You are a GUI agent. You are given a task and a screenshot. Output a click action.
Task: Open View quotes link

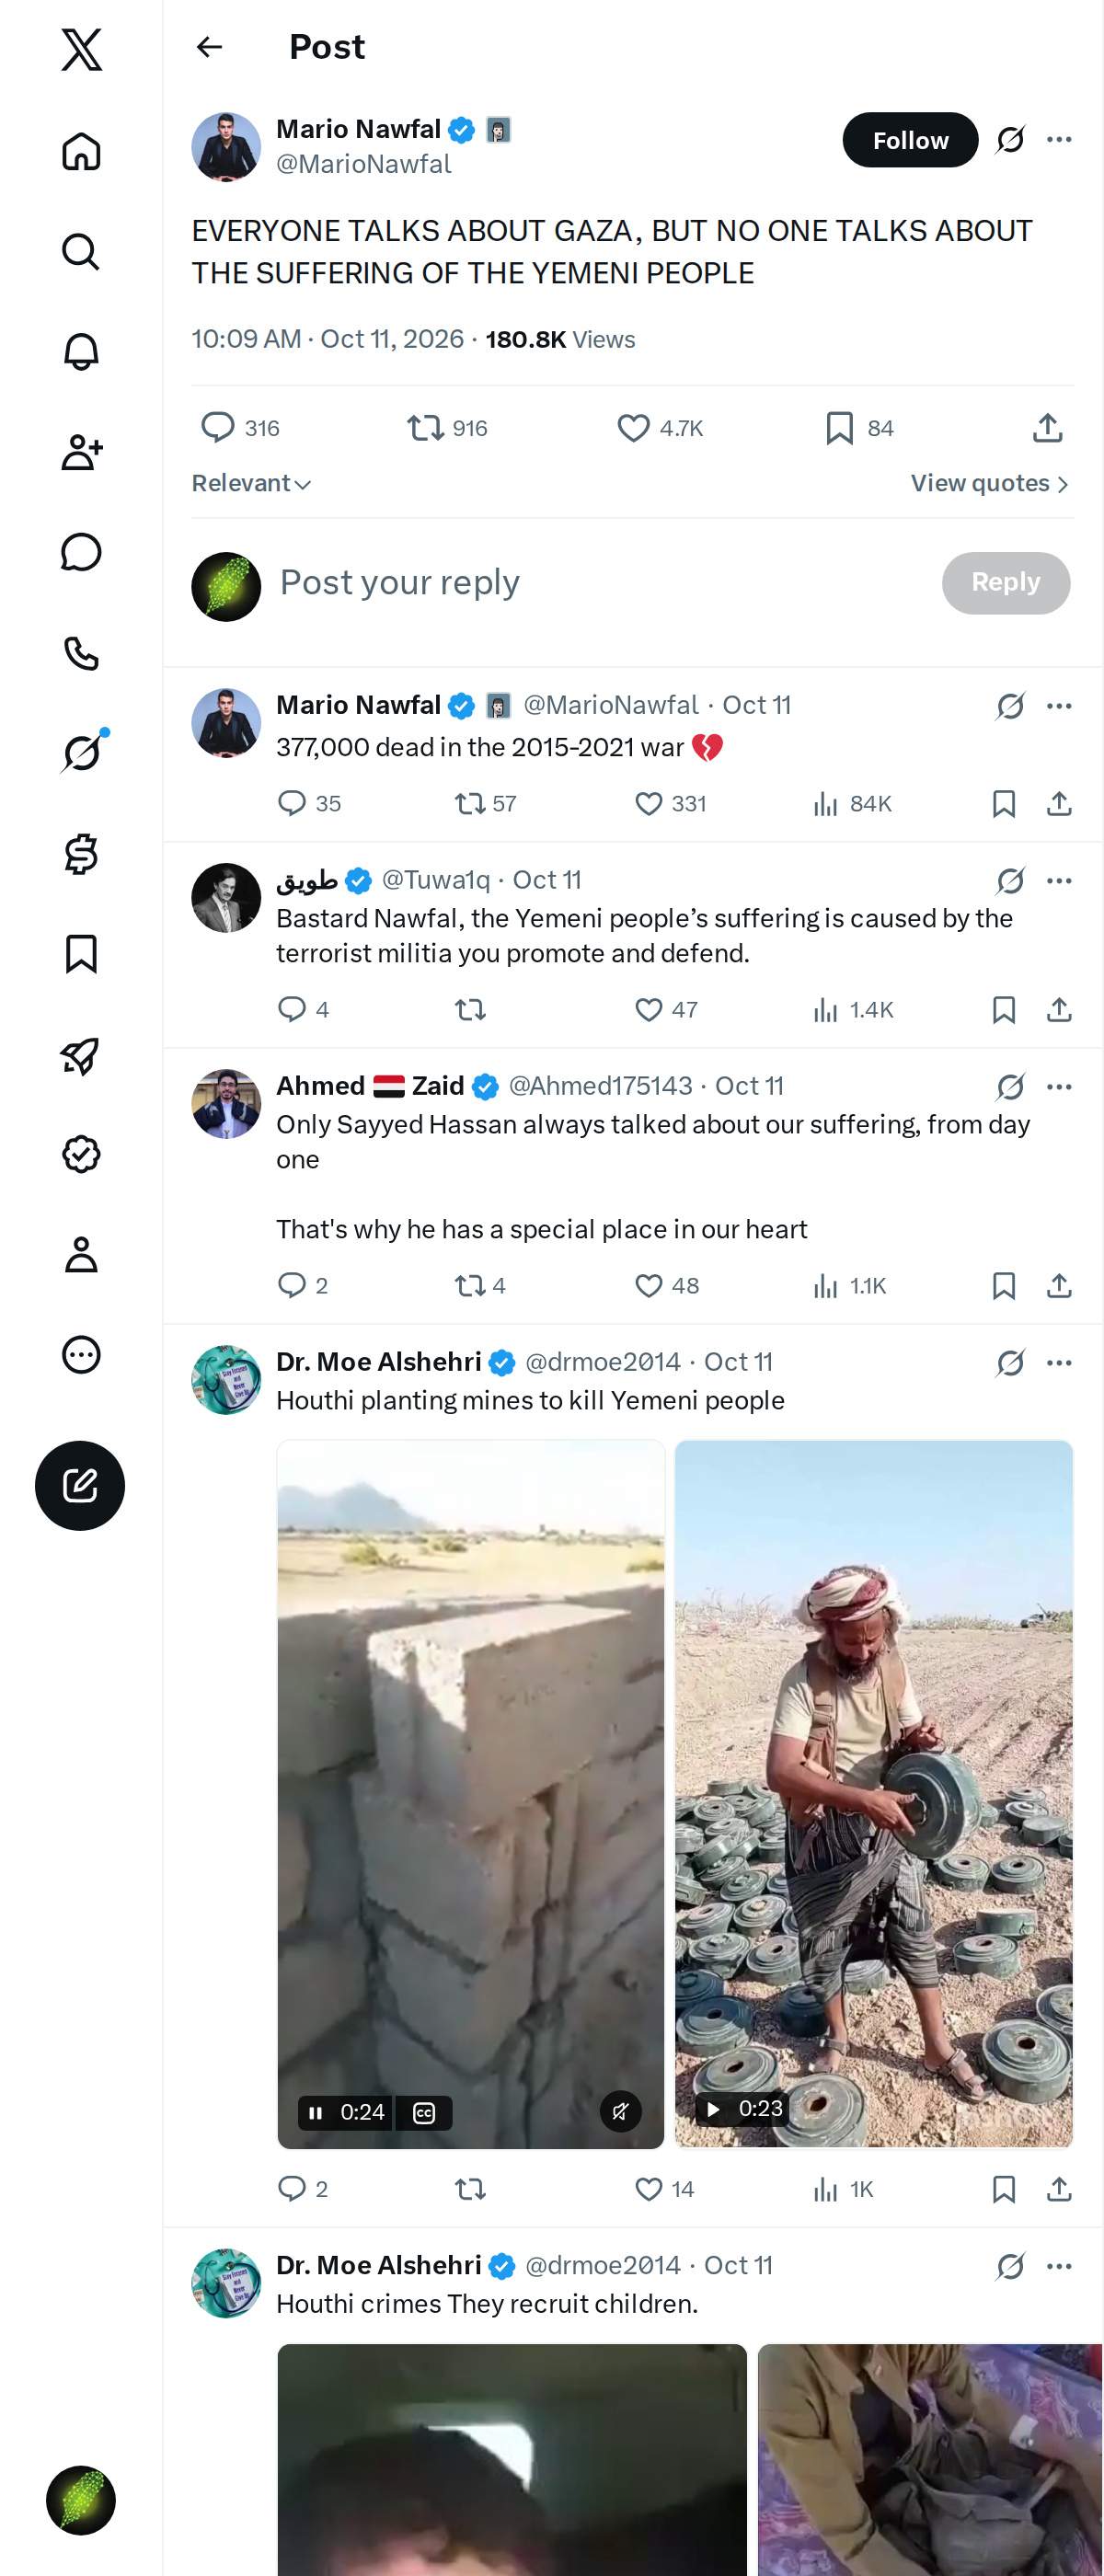click(990, 483)
